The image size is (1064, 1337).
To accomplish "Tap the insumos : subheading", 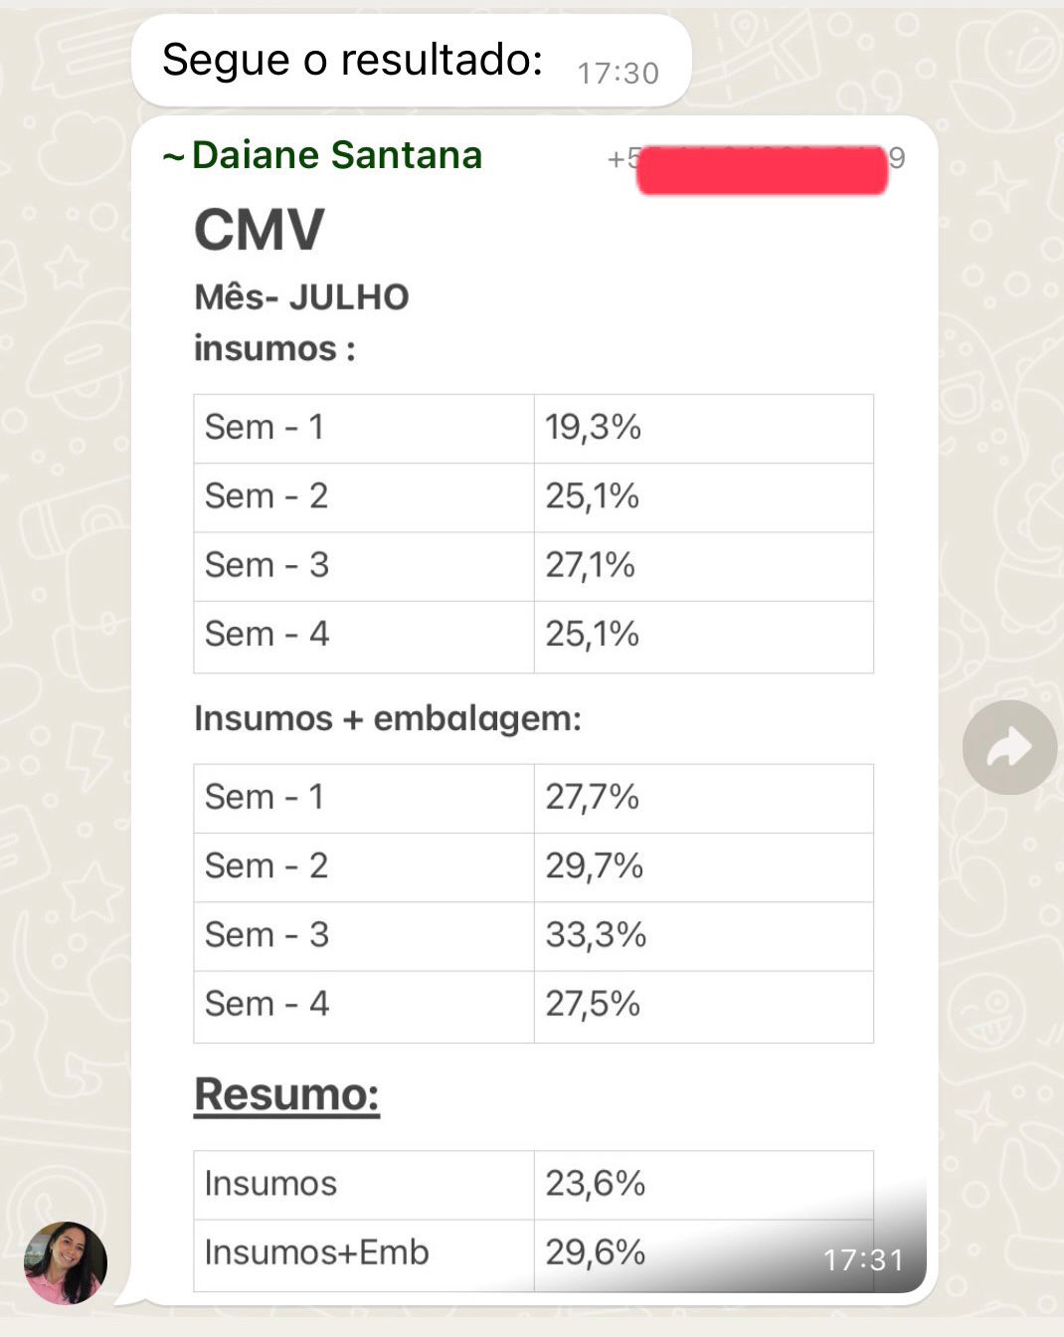I will (x=274, y=349).
